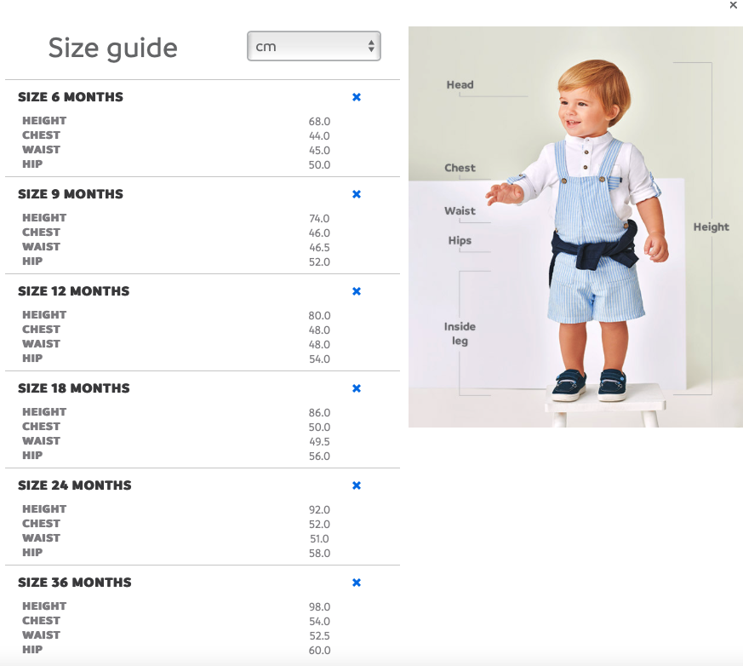Collapse the Size 9 Months section
Screen dimensions: 743x666
[x=357, y=194]
